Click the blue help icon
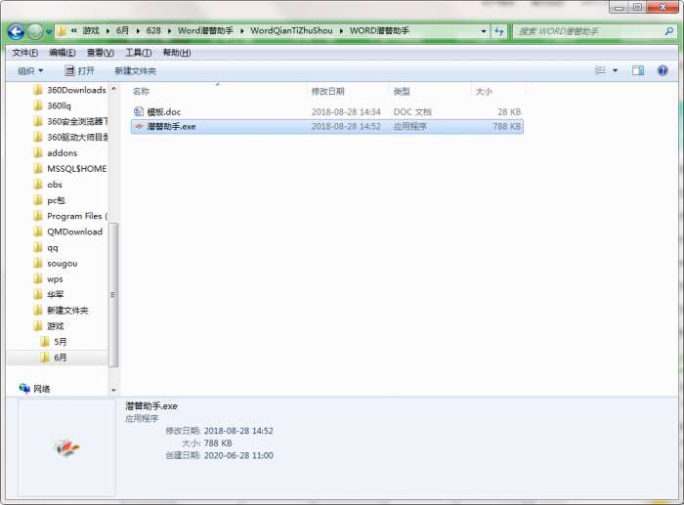Screen dimensions: 684x505 tap(663, 70)
